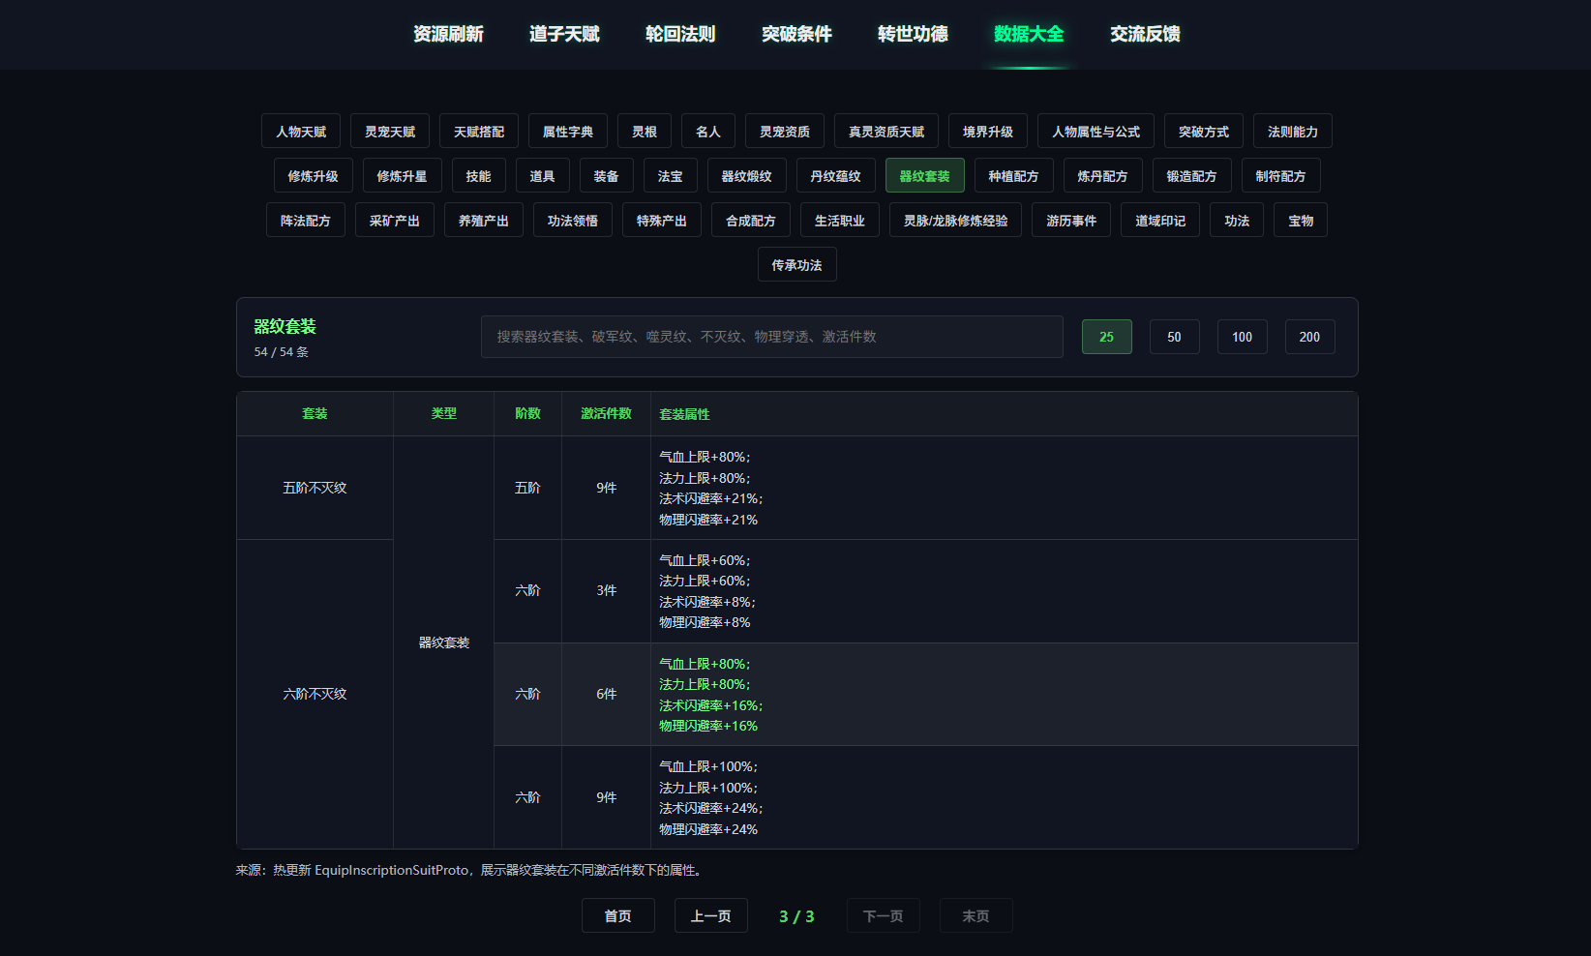This screenshot has height=956, width=1591.
Task: Choose the 宝物 category
Action: pos(1301,221)
